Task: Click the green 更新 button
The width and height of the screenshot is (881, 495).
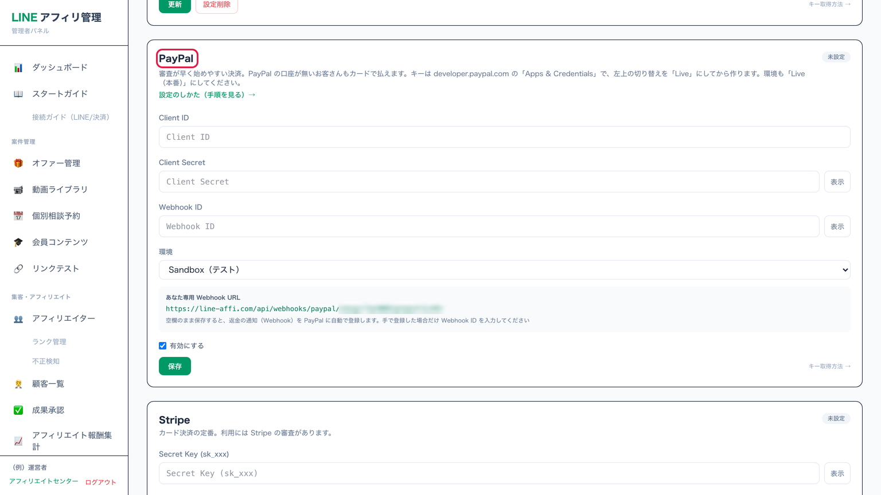Action: [x=175, y=5]
